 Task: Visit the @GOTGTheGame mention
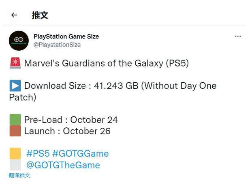(x=62, y=165)
